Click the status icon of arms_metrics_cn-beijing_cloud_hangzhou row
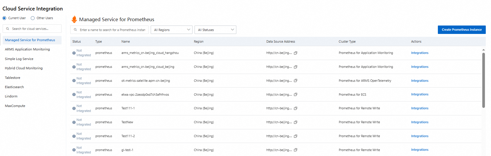 point(74,53)
